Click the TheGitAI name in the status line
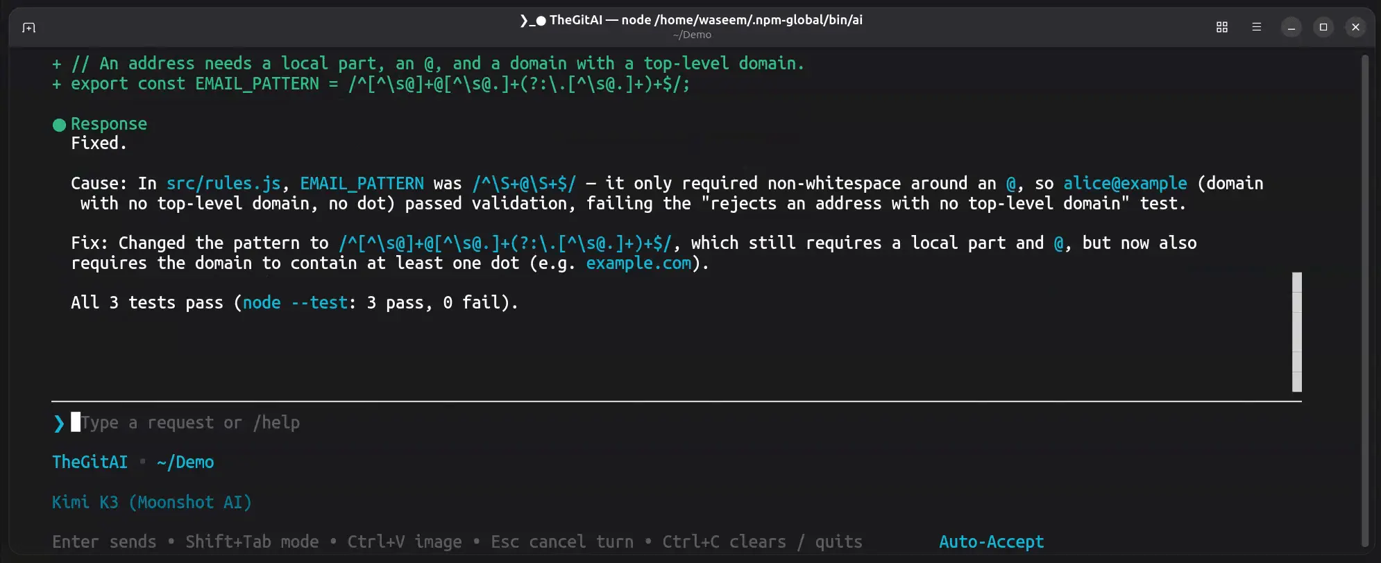The height and width of the screenshot is (563, 1381). point(90,462)
